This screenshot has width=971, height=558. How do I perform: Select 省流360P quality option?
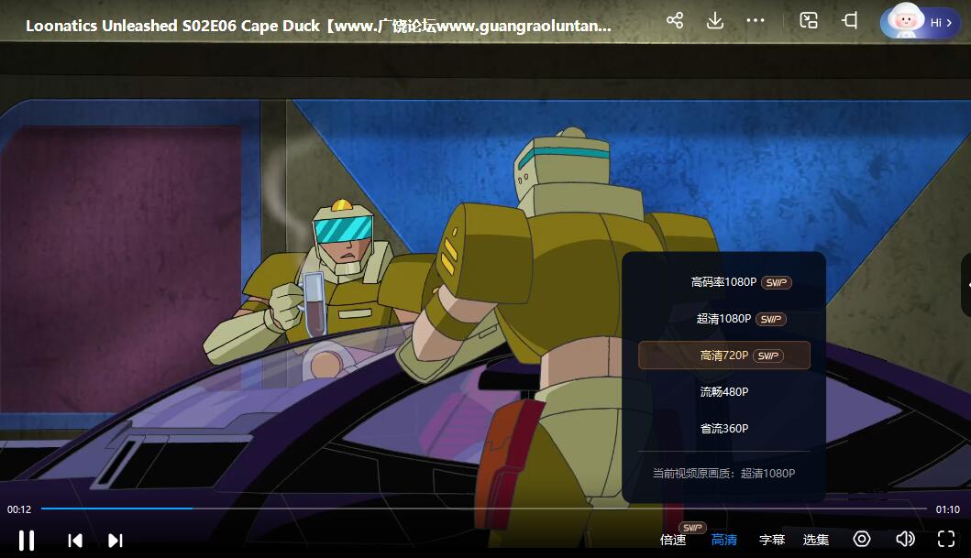[724, 428]
